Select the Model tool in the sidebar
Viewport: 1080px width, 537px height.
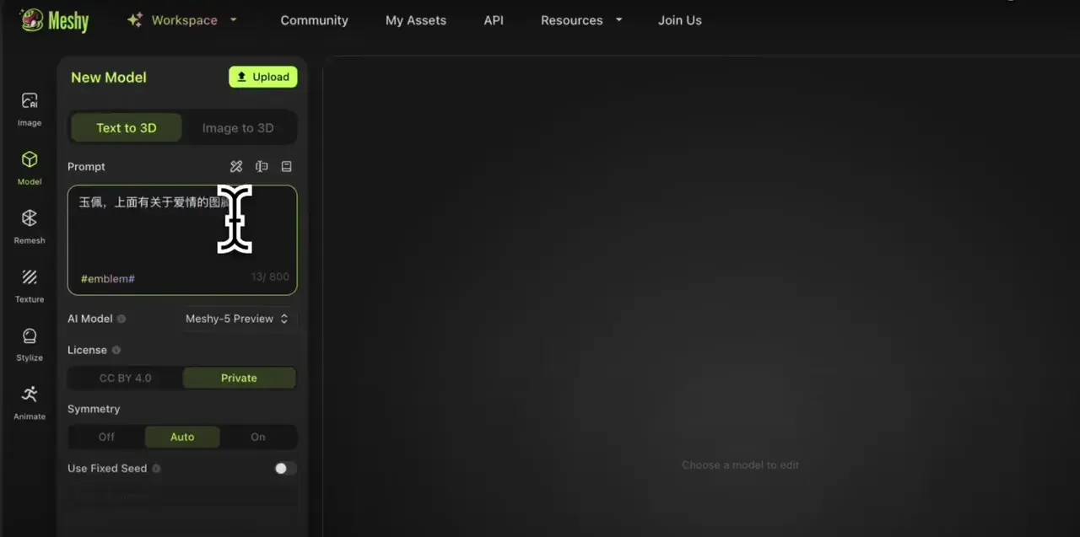click(29, 165)
